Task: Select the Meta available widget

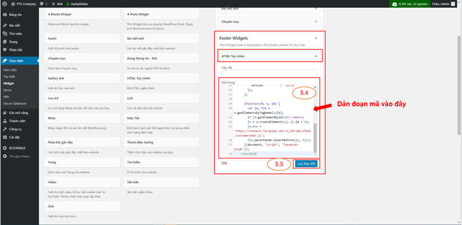Action: pos(82,118)
